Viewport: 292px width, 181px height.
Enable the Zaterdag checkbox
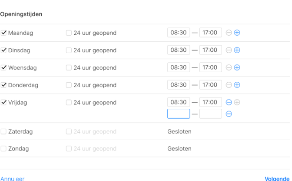[4, 131]
